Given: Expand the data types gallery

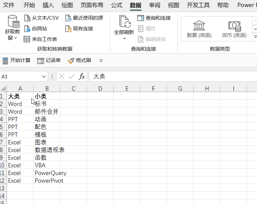Looking at the screenshot, I should pos(255,37).
